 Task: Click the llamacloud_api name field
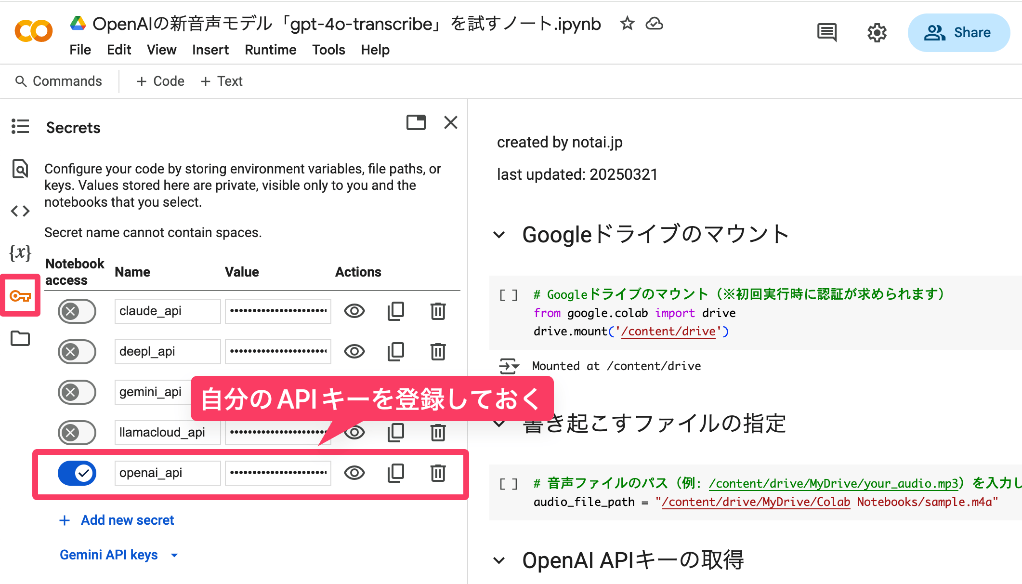pyautogui.click(x=167, y=433)
